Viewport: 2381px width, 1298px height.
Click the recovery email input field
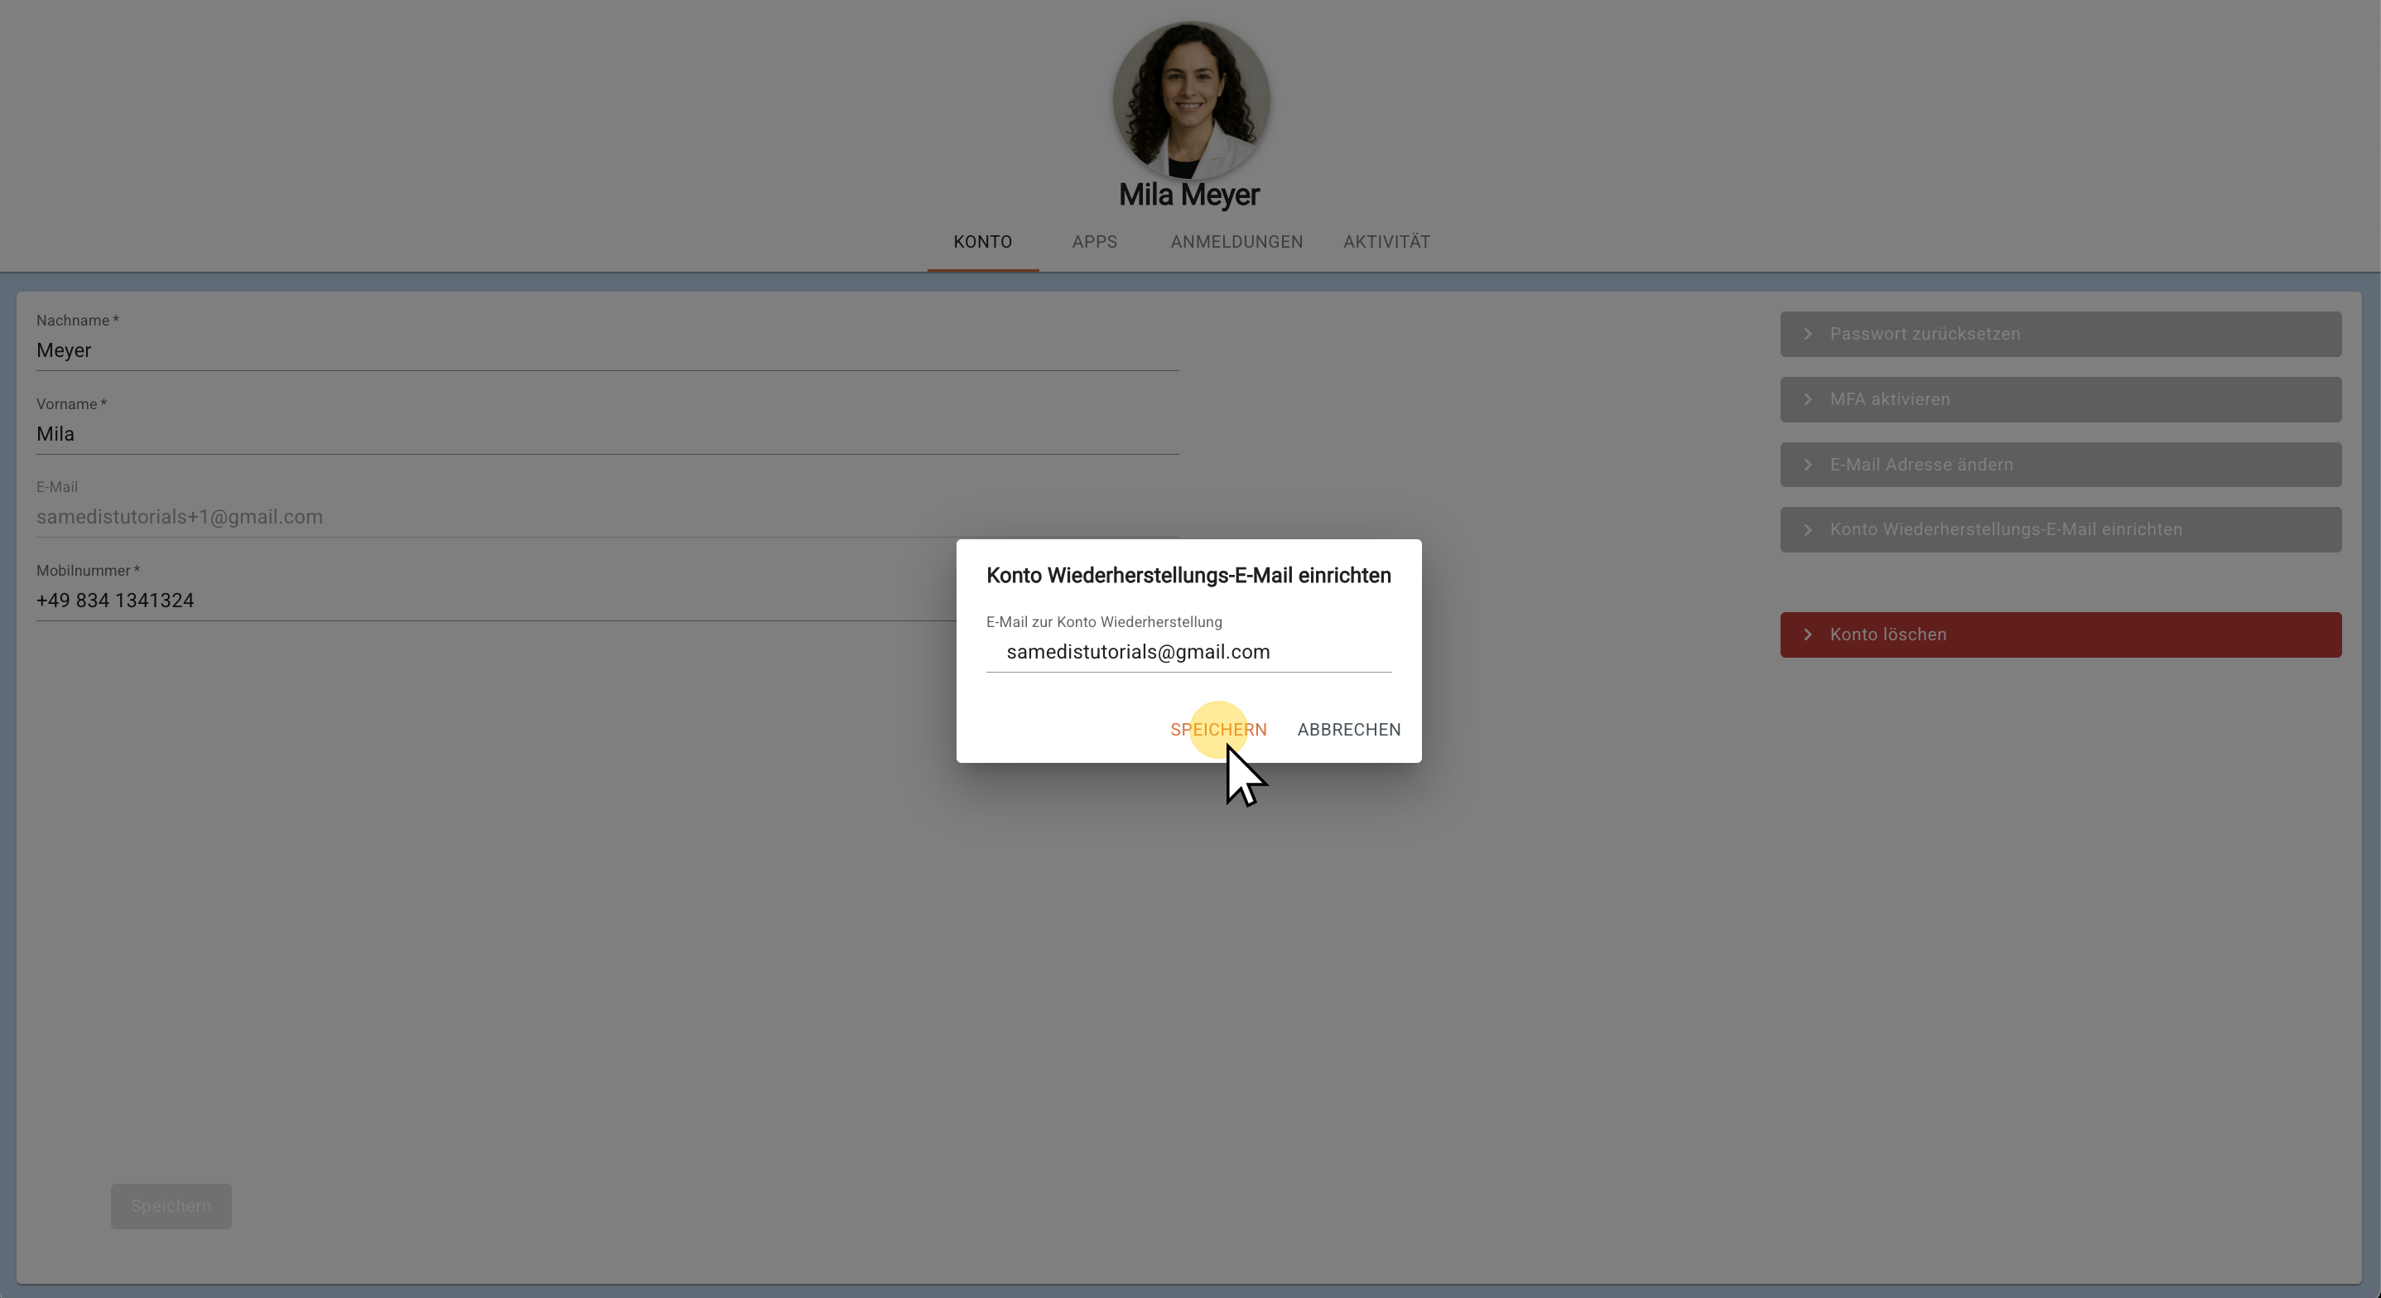(1188, 652)
